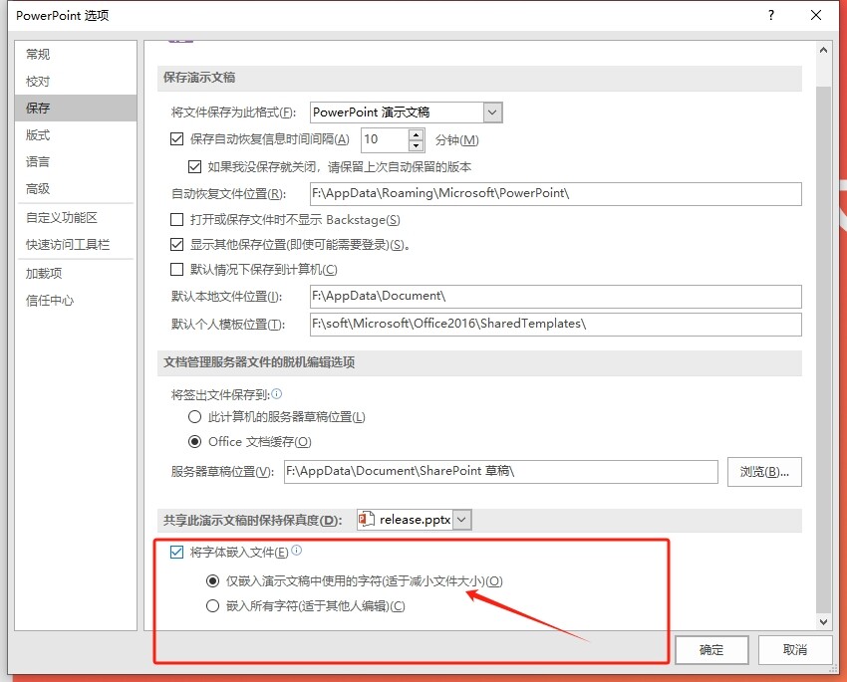Viewport: 847px width, 682px height.
Task: Open 快速访问工具栏 category
Action: click(x=76, y=244)
